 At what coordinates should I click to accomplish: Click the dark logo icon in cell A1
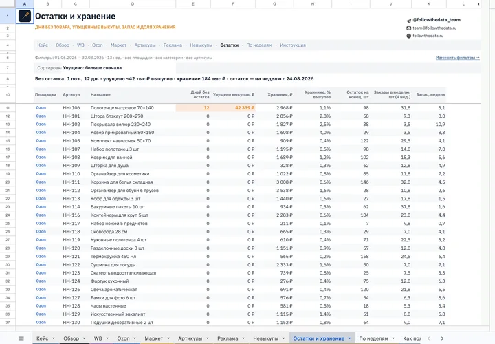(25, 16)
